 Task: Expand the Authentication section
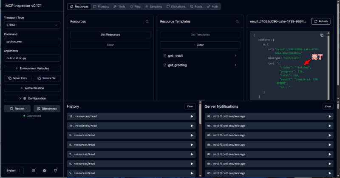[32, 88]
